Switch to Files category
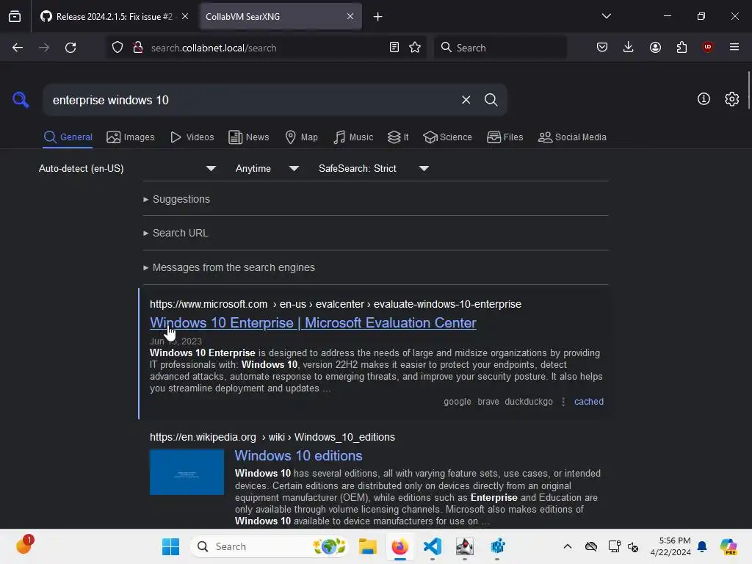752x564 pixels. click(x=505, y=137)
